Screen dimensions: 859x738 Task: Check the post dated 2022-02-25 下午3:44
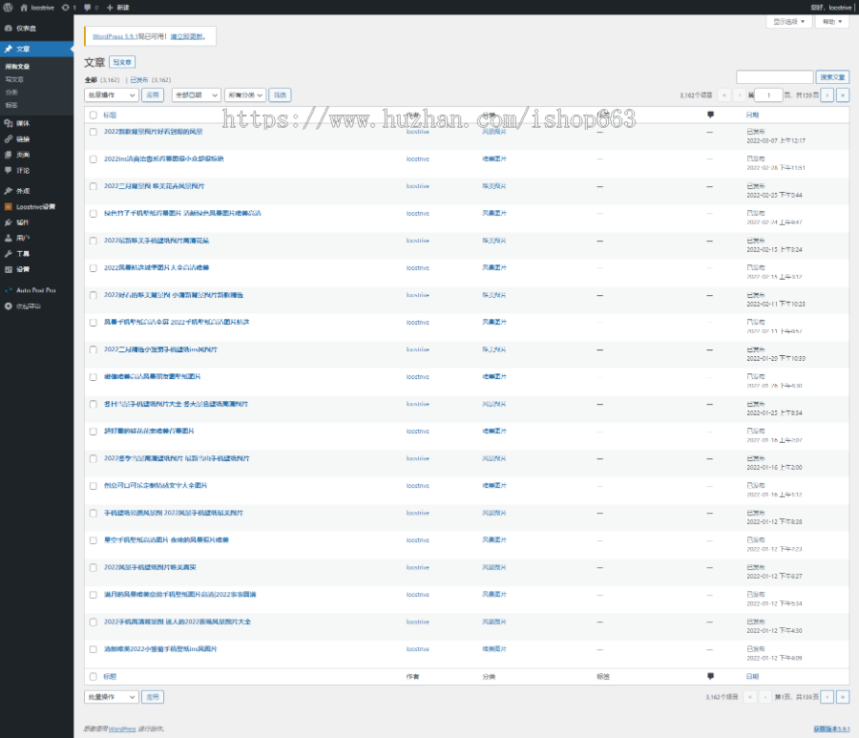(94, 186)
